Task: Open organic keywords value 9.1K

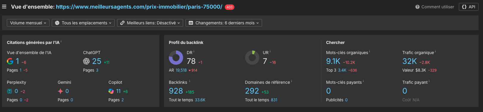Action: pos(333,61)
